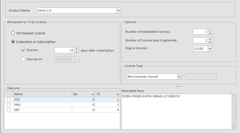Increase number of embedded licenses

210,31
